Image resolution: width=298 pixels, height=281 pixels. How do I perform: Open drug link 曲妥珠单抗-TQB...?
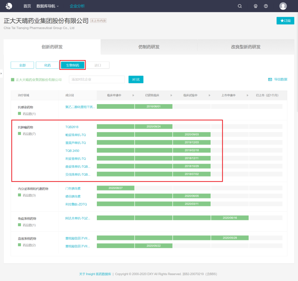78,166
